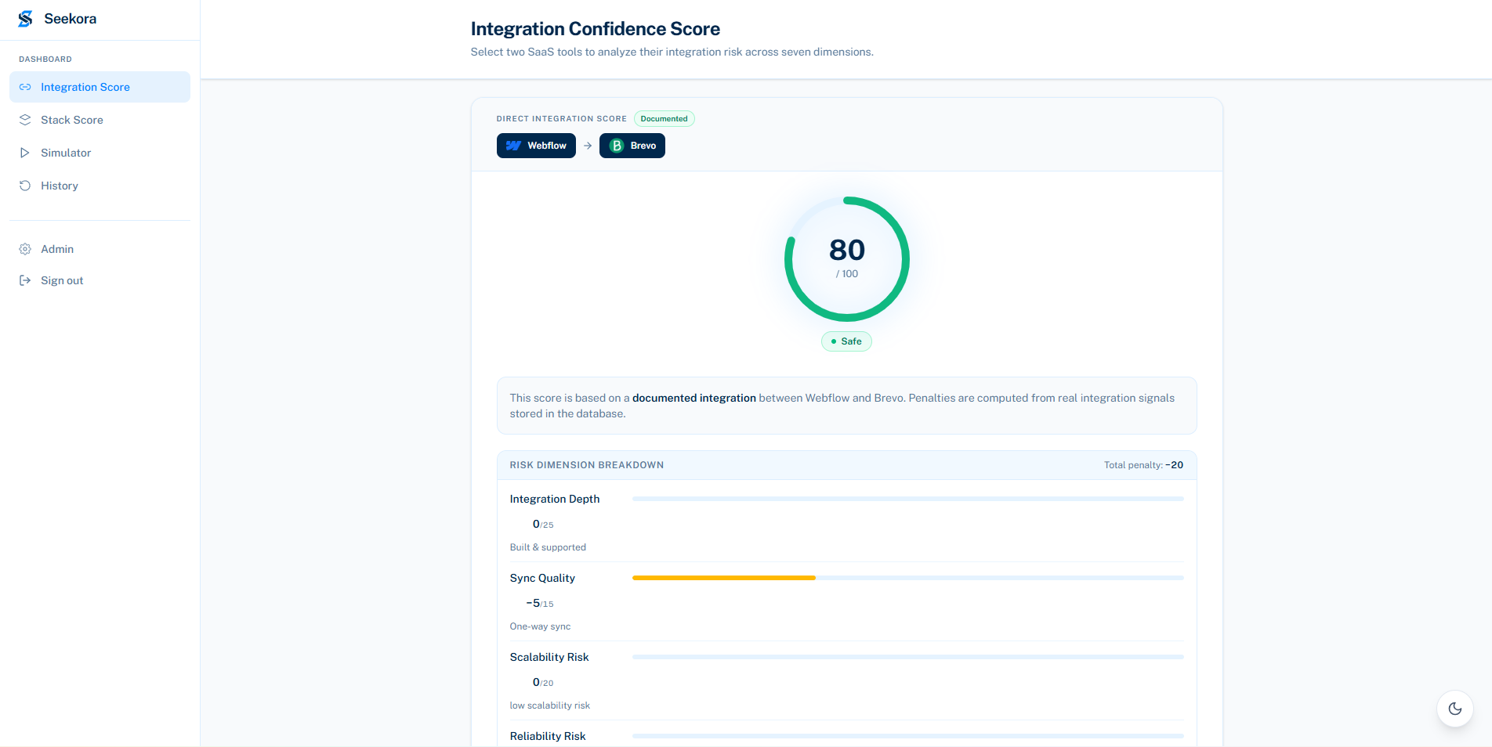Viewport: 1492px width, 747px height.
Task: Open the Simulator page
Action: click(x=100, y=153)
